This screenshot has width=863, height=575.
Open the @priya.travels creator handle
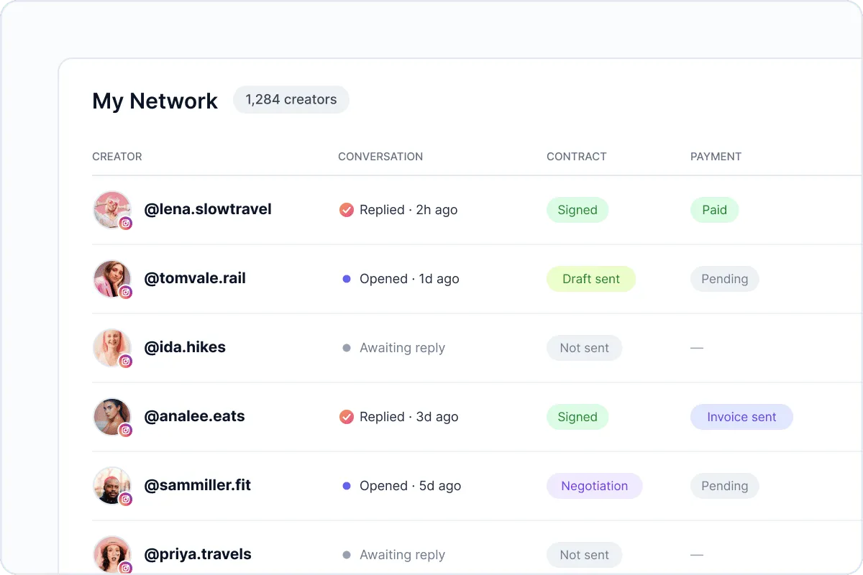[x=198, y=555]
